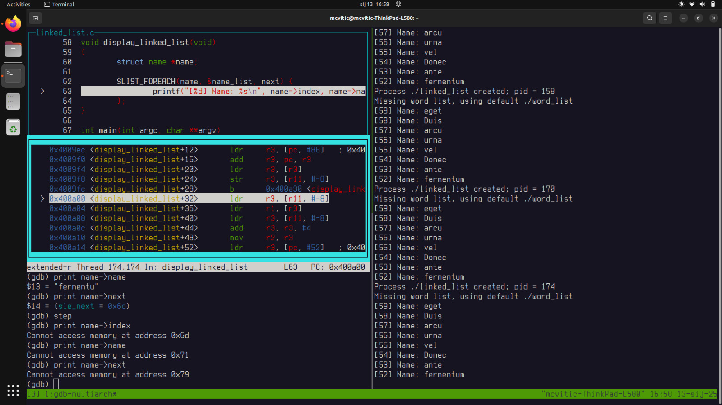The height and width of the screenshot is (405, 722).
Task: Maximize or restore the terminal window
Action: (699, 18)
